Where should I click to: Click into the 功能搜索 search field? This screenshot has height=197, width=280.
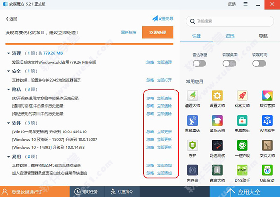tap(230, 21)
